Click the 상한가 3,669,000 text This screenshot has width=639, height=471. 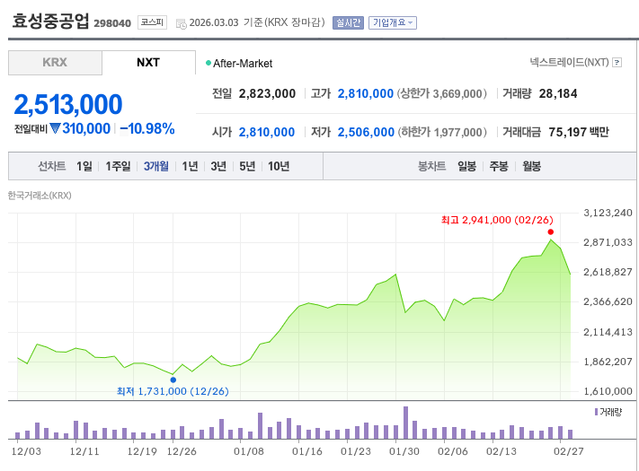[442, 94]
